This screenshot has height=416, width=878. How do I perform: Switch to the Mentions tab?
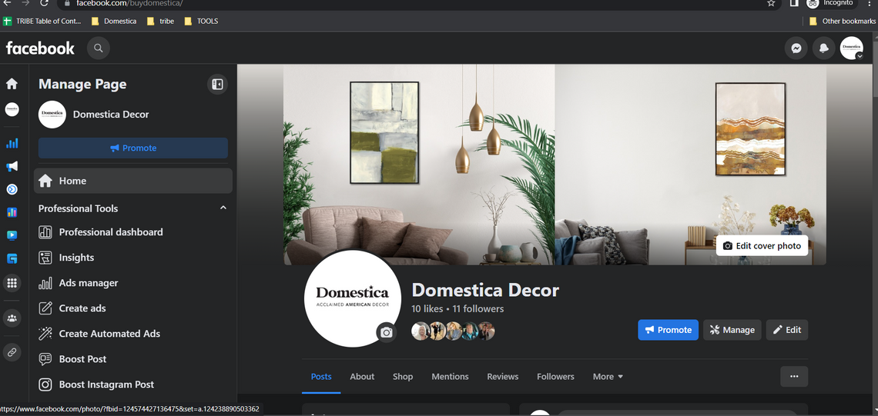pos(451,377)
